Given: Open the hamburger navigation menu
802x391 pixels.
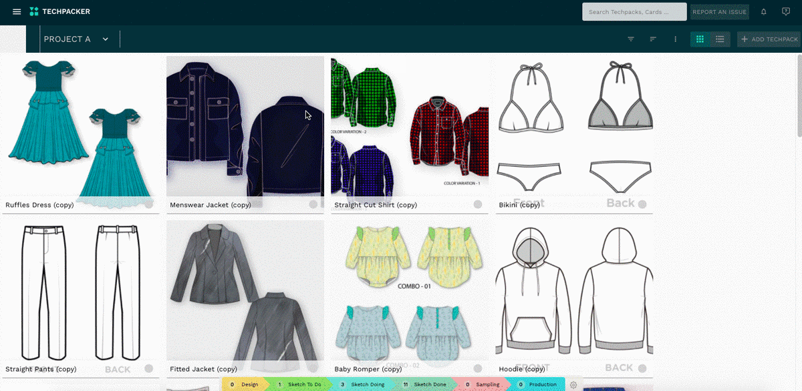Looking at the screenshot, I should coord(17,11).
